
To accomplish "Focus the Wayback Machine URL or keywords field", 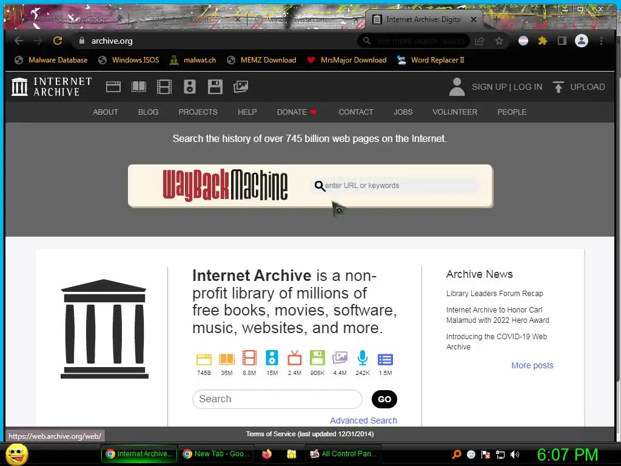I will pyautogui.click(x=396, y=186).
